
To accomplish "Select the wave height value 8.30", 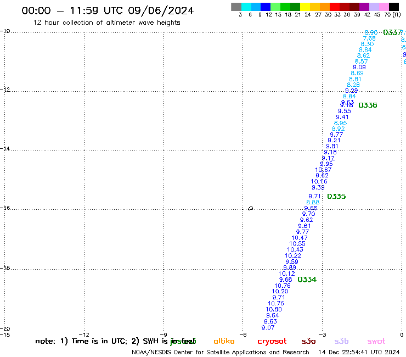I will pyautogui.click(x=367, y=44).
